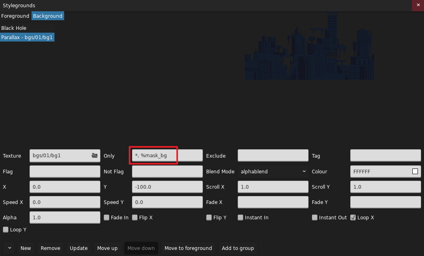Focus the Not Flag input field

point(167,171)
